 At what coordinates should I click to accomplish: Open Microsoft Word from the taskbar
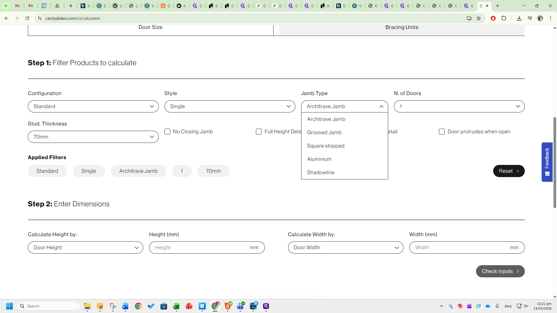(x=125, y=306)
